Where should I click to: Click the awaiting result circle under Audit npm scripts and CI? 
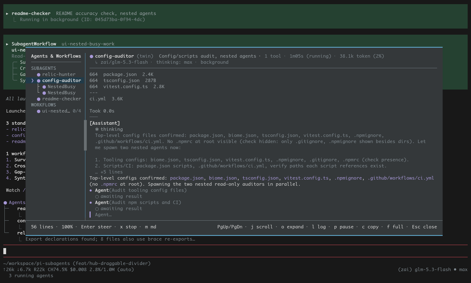click(97, 209)
